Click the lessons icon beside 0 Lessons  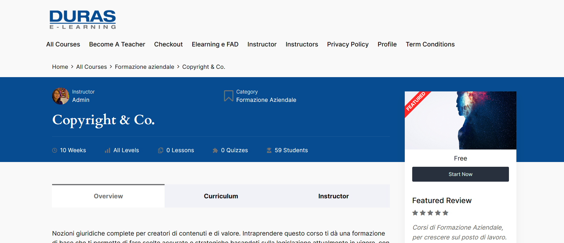coord(160,150)
